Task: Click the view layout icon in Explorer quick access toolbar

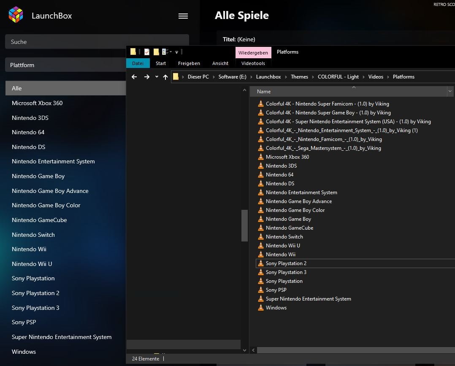Action: [165, 52]
